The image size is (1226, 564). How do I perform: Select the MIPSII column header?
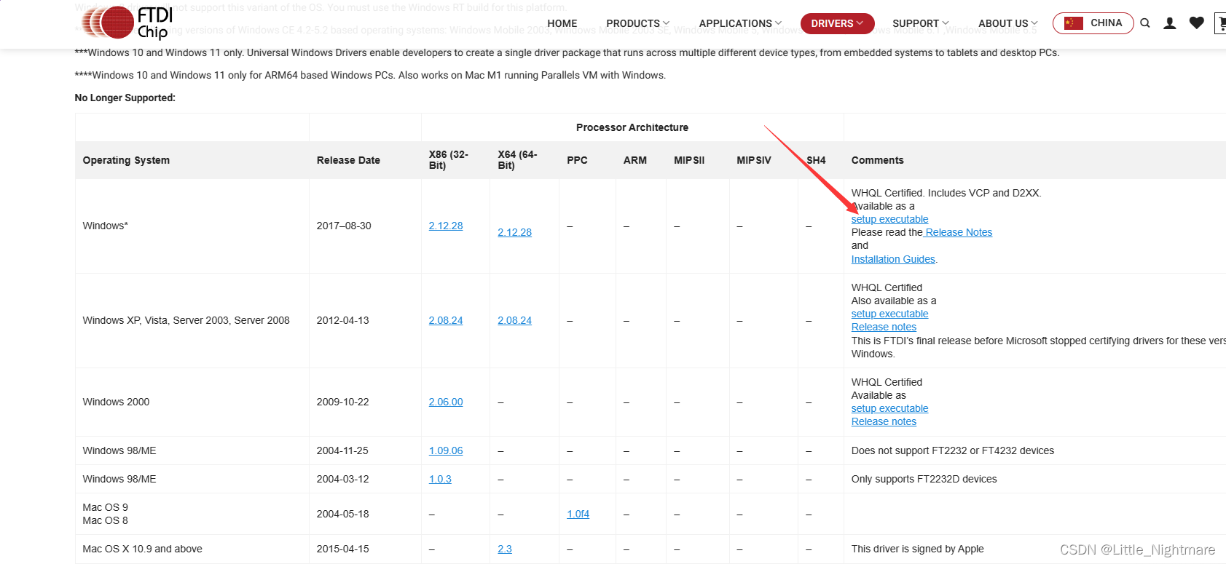click(x=689, y=160)
